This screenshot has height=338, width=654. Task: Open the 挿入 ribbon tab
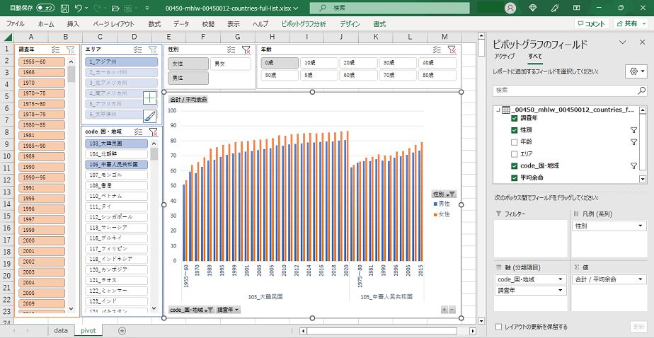tap(73, 23)
